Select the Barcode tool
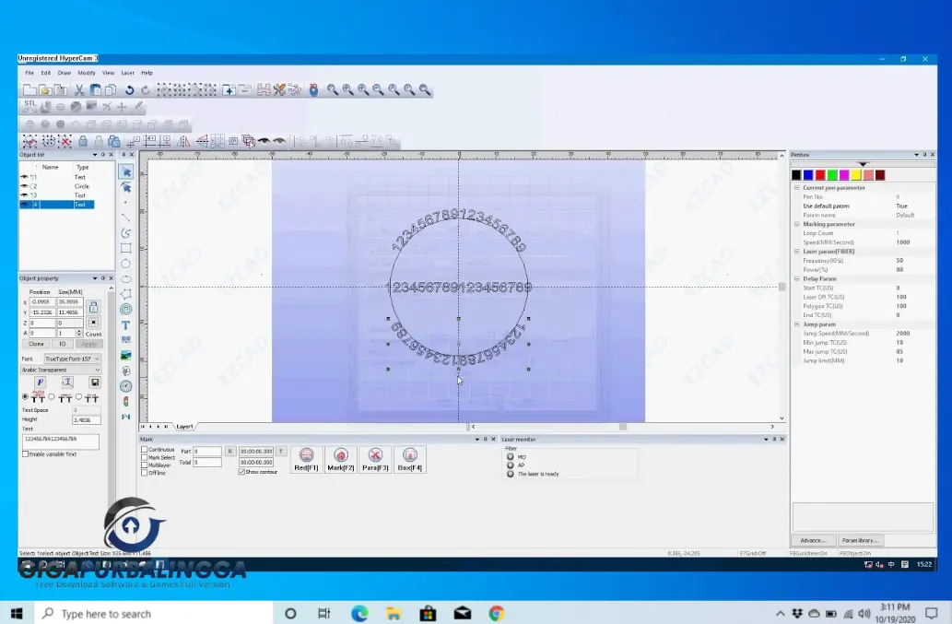The width and height of the screenshot is (952, 624). coord(125,340)
